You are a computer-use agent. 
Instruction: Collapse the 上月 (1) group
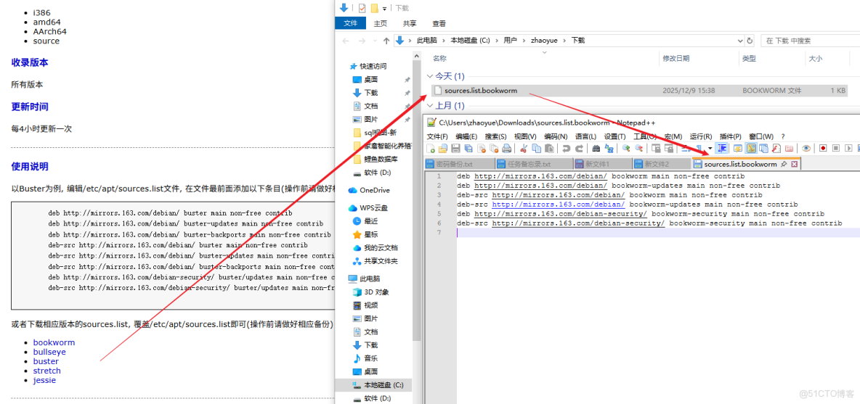431,105
